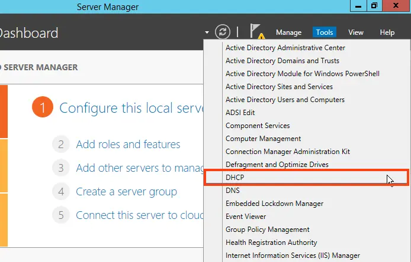
Task: Click the orange step 1 circle
Action: (43, 108)
